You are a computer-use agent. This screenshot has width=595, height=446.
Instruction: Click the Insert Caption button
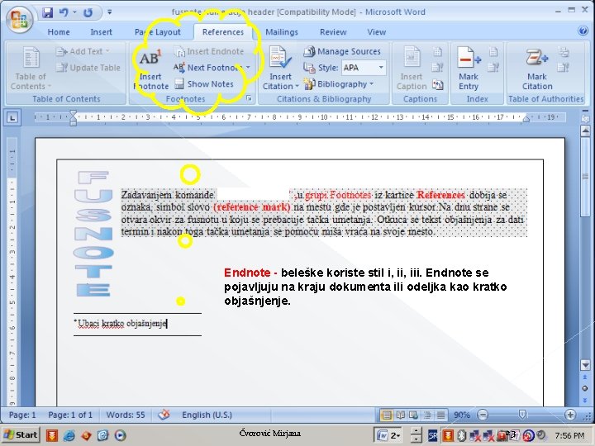click(412, 69)
